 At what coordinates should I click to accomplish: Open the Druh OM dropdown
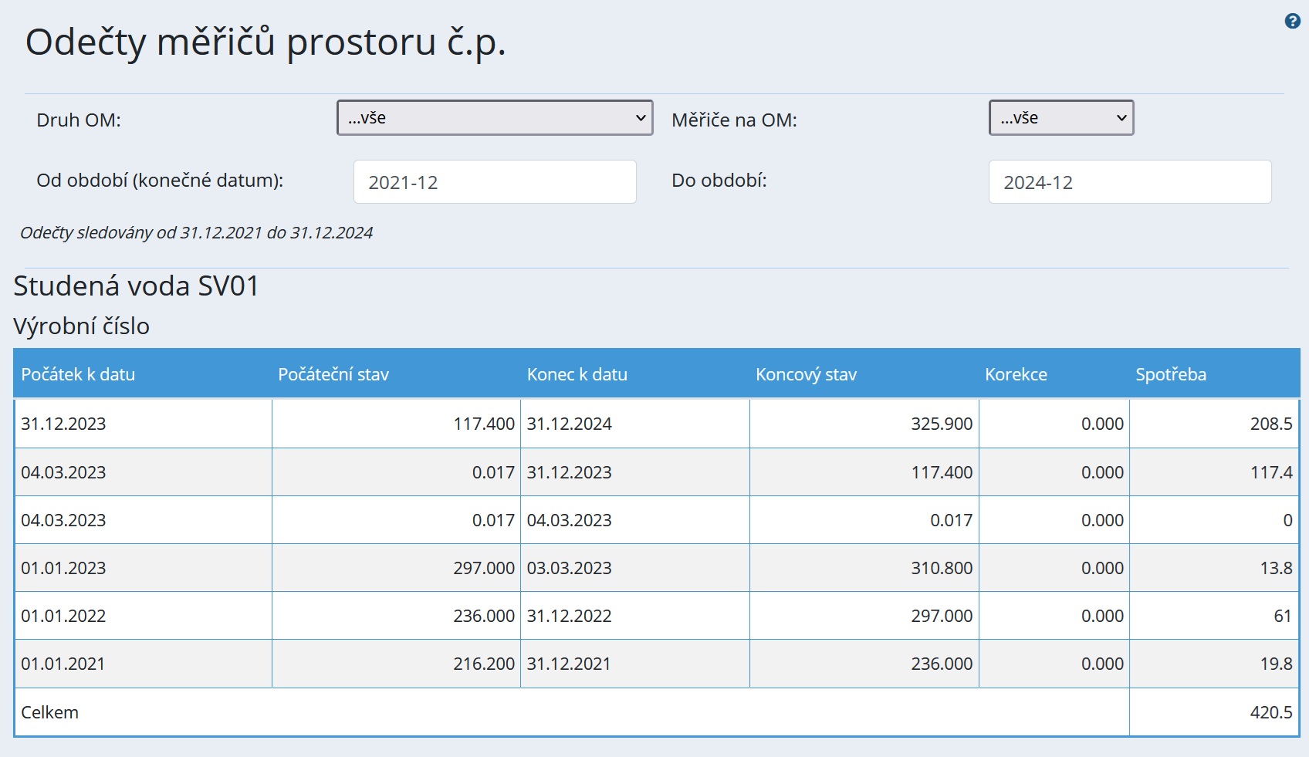click(495, 118)
